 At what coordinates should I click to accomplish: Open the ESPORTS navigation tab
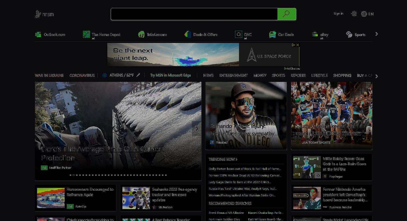pos(298,75)
